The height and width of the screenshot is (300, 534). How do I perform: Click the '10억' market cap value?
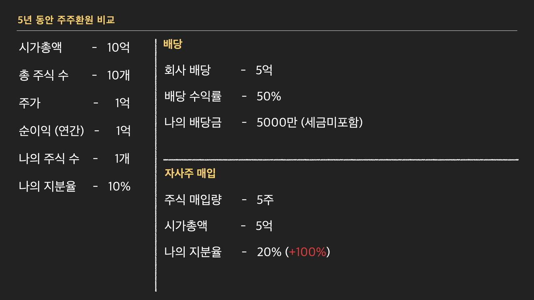pyautogui.click(x=118, y=47)
